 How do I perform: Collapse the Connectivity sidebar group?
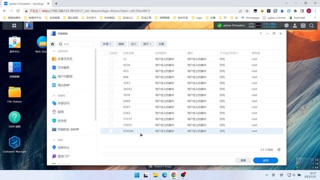point(54,95)
